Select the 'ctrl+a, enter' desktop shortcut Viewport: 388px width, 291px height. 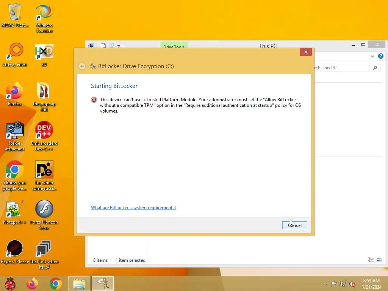(x=15, y=55)
